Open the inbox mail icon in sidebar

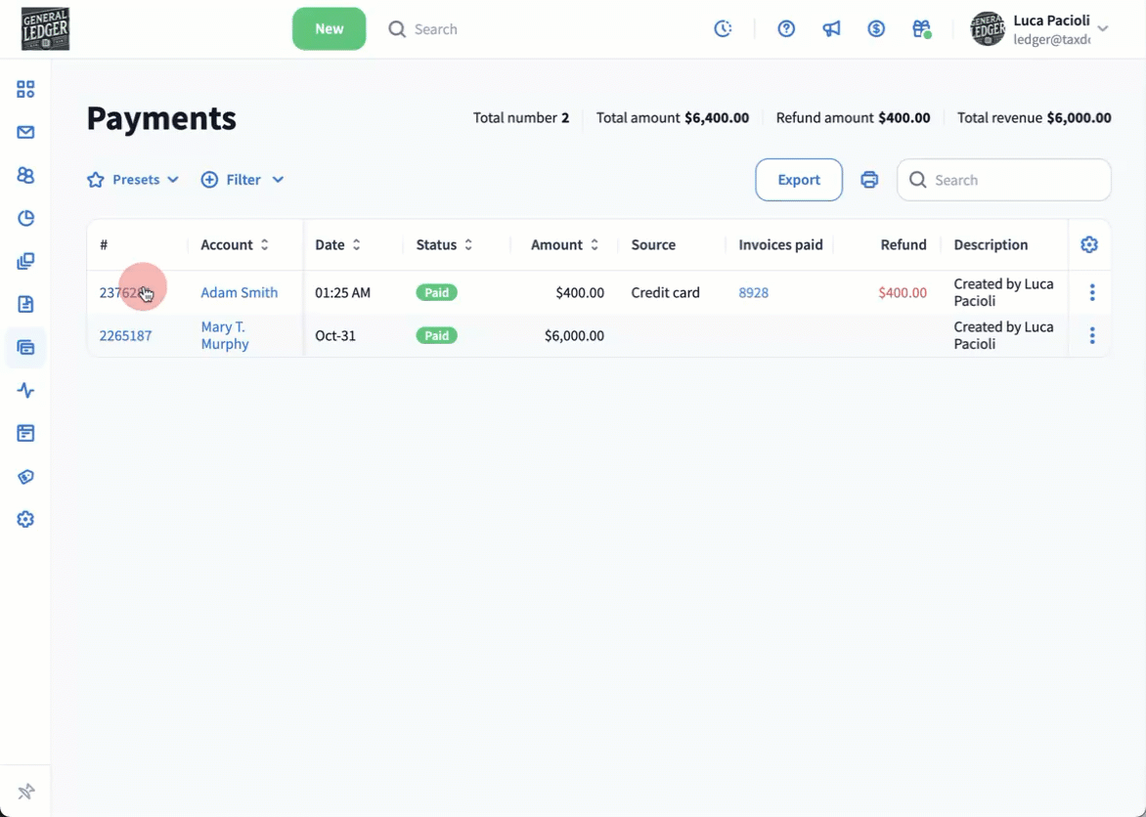(x=25, y=133)
